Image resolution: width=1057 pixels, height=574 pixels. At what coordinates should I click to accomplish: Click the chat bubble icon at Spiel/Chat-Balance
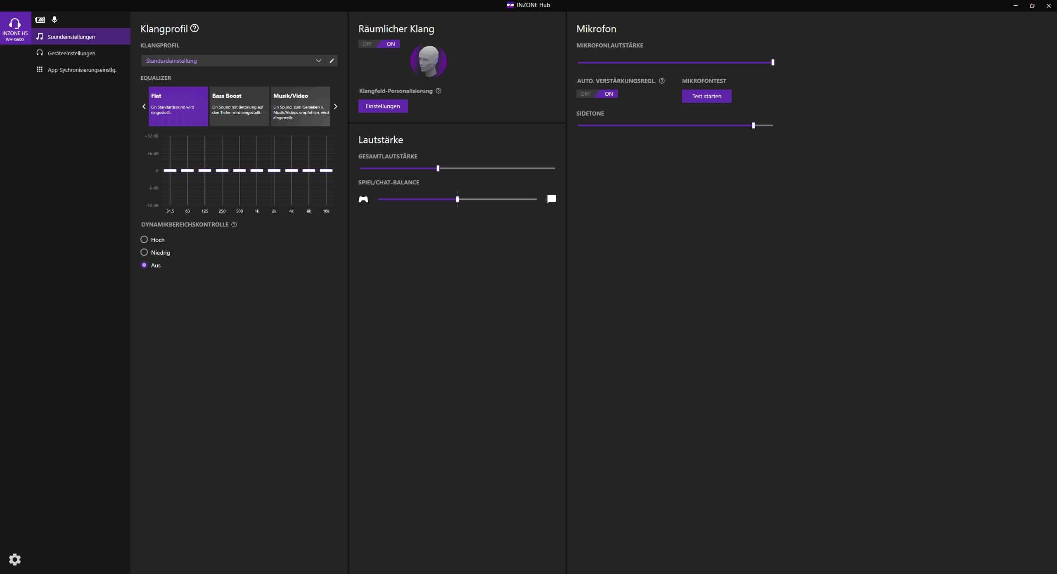(x=551, y=199)
